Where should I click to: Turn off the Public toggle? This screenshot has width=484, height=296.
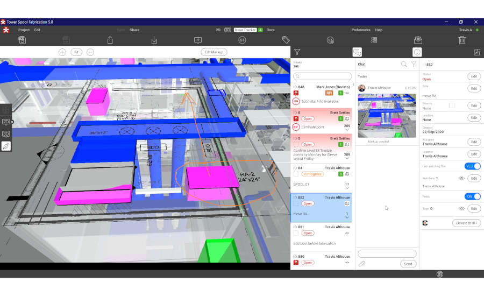(x=473, y=196)
